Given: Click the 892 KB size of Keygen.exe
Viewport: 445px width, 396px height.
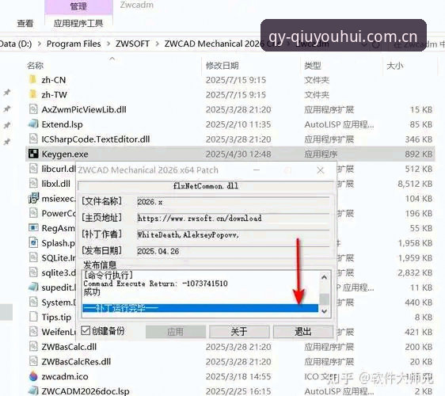Looking at the screenshot, I should (419, 154).
